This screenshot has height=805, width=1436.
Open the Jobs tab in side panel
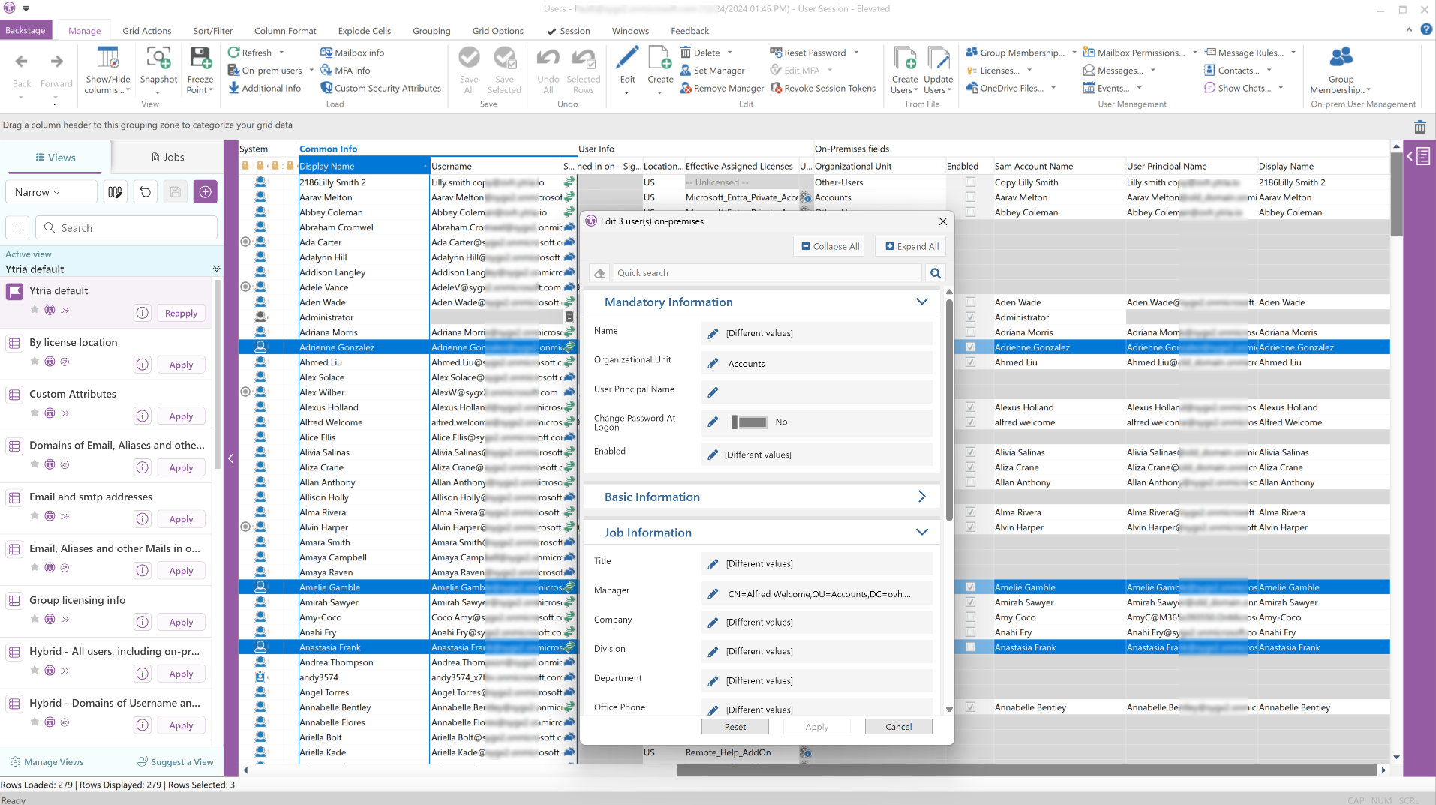[x=168, y=158]
